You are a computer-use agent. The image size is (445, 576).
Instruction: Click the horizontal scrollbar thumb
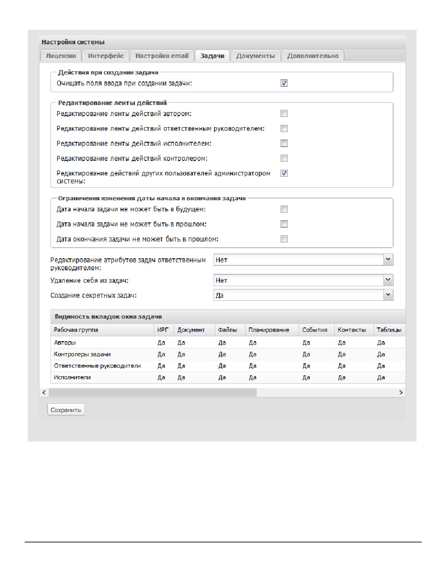(x=152, y=392)
